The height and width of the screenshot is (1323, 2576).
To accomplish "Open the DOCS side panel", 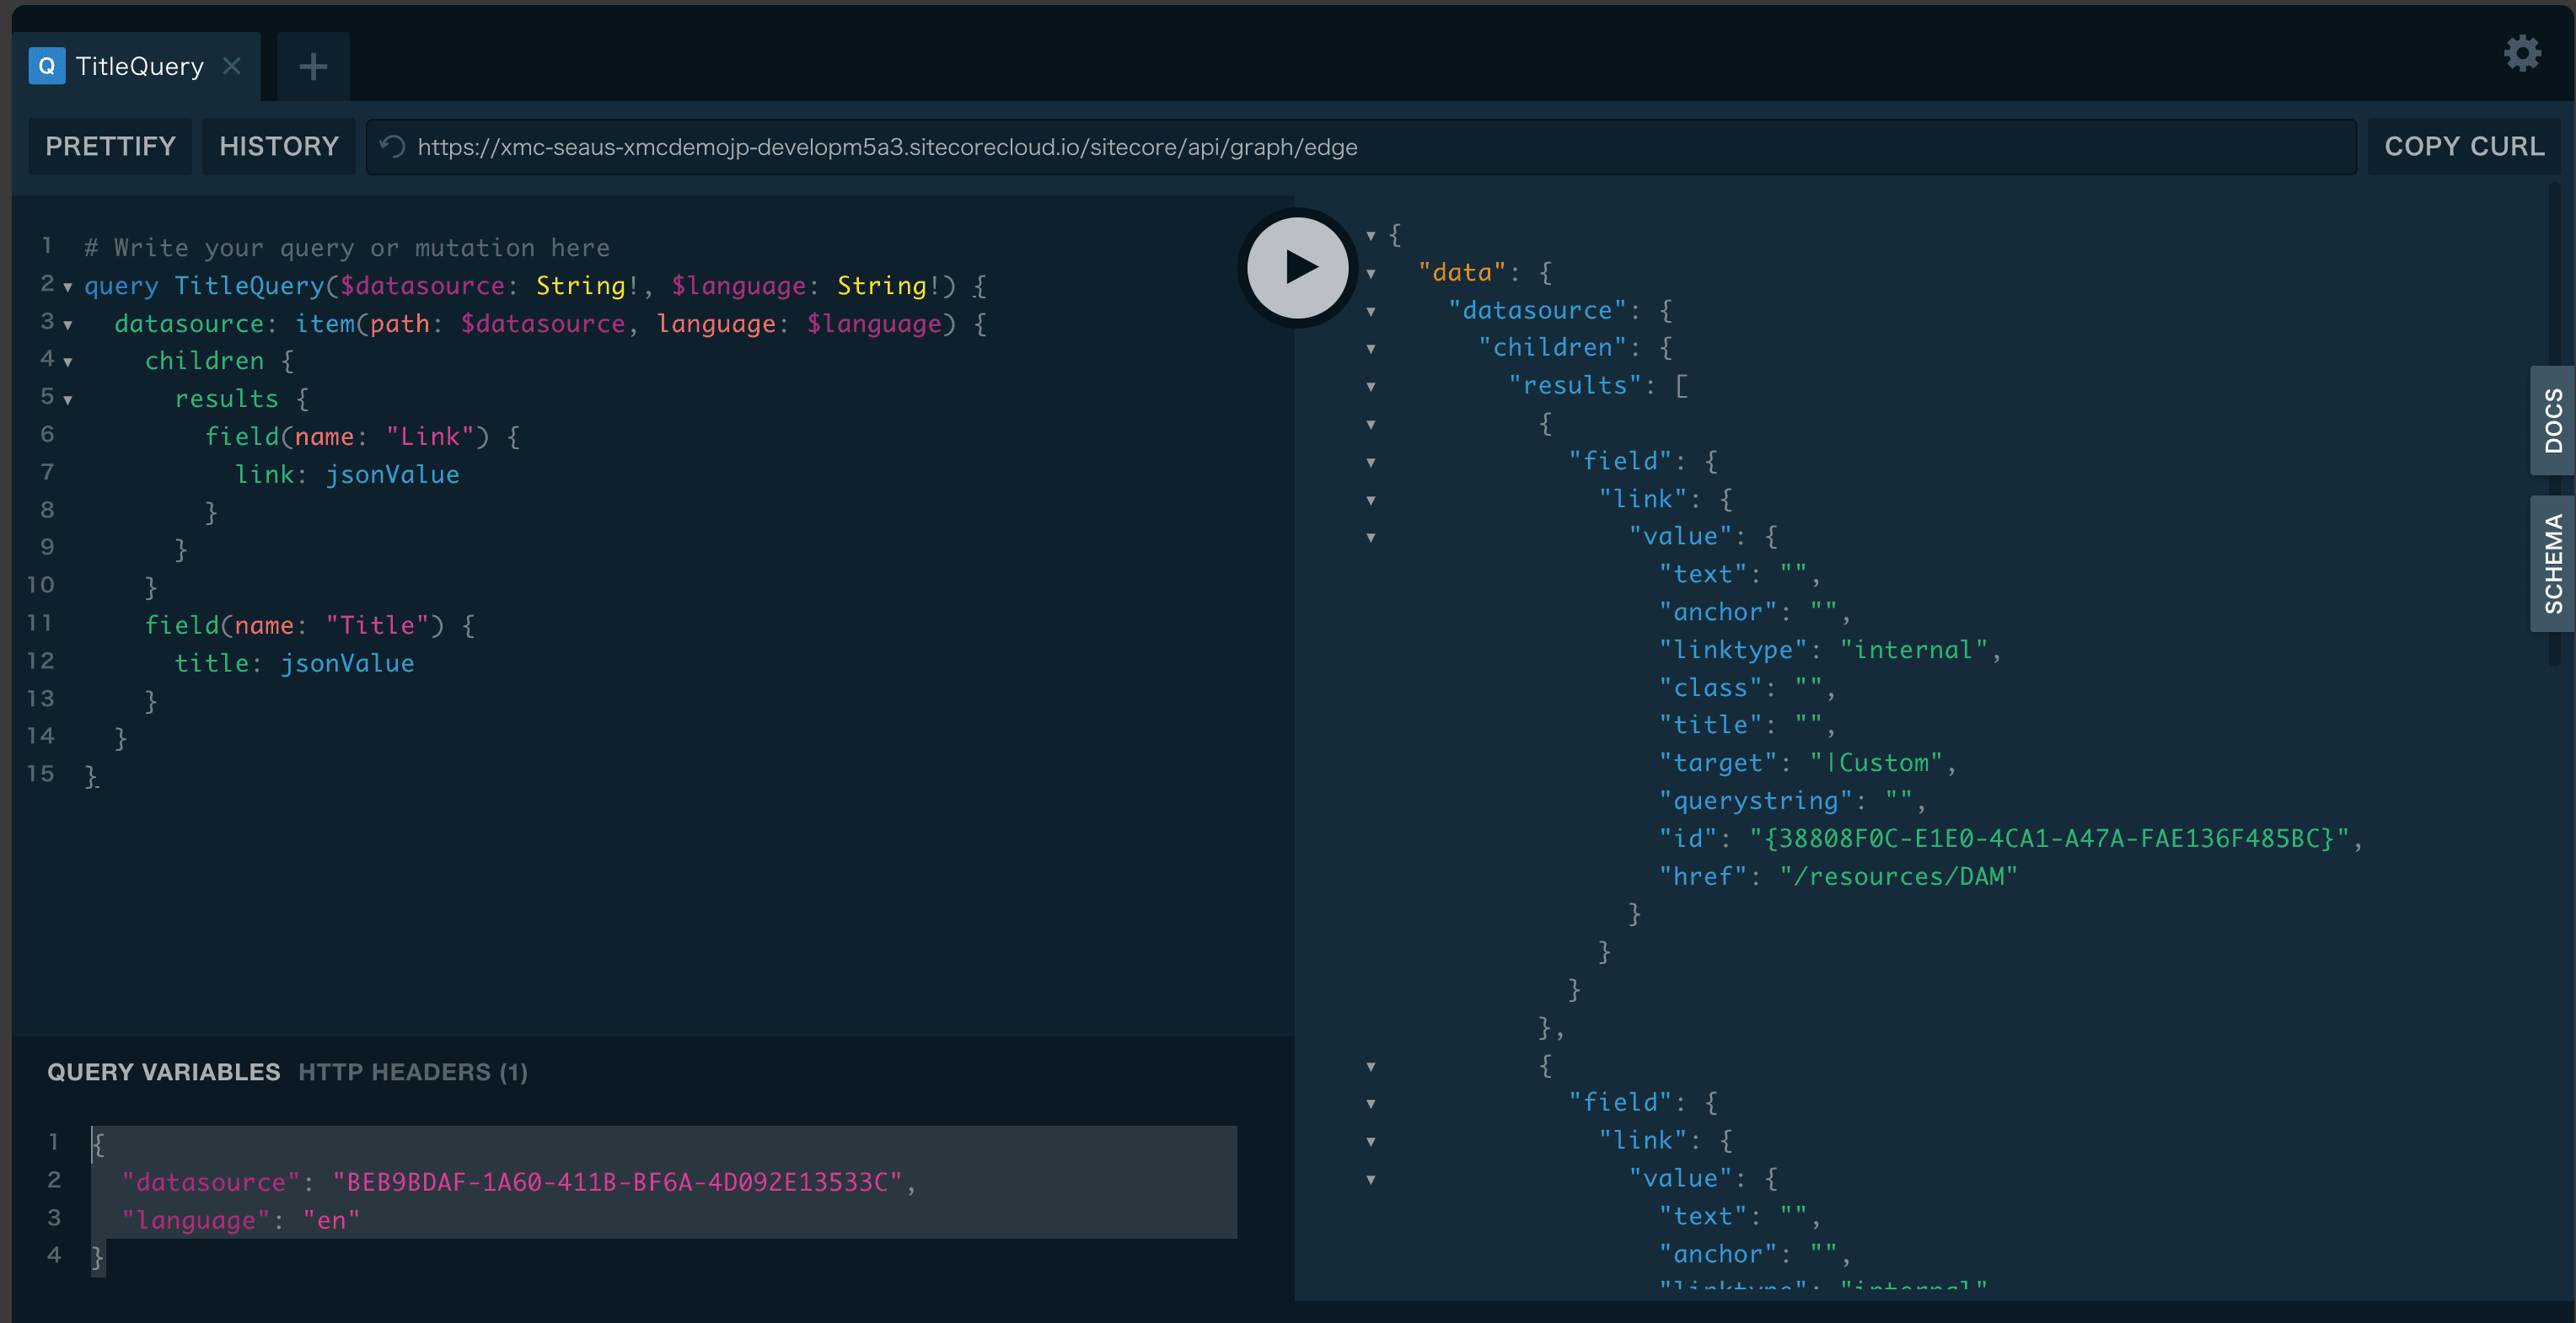I will (2553, 420).
